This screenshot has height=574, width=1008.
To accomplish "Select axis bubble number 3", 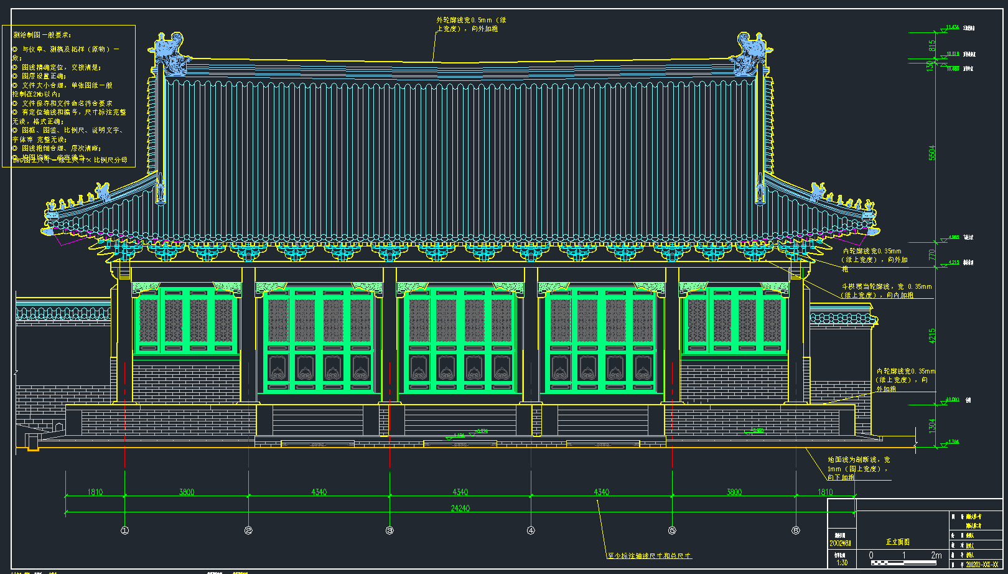I will click(x=390, y=530).
